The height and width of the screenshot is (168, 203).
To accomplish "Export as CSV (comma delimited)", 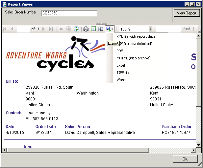I will (x=136, y=44).
